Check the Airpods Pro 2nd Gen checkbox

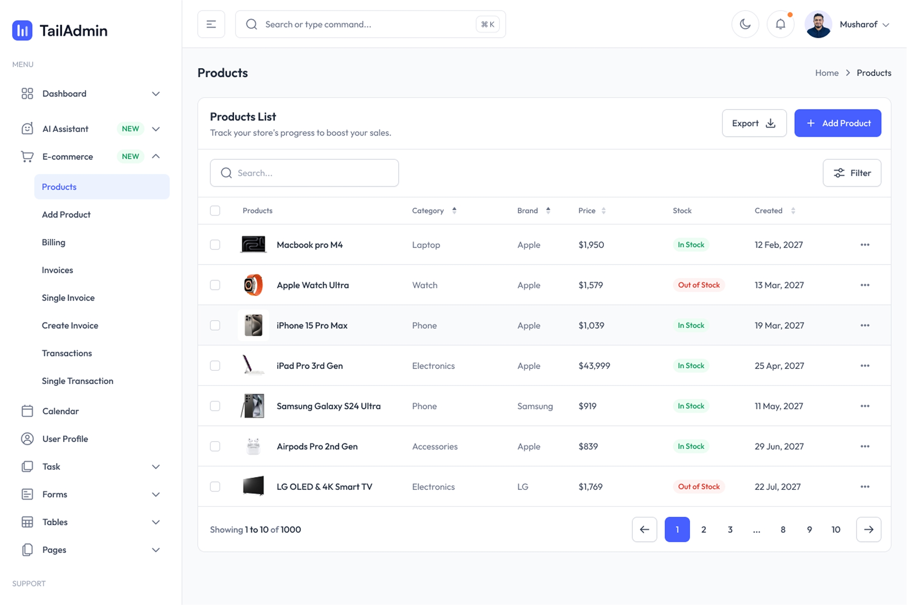pos(215,446)
